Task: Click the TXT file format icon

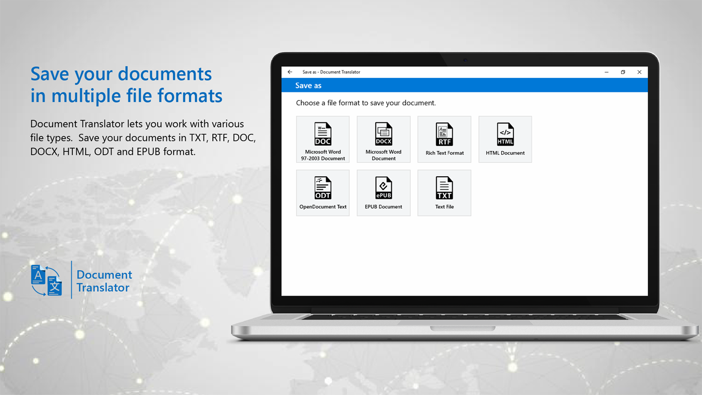Action: click(x=444, y=188)
